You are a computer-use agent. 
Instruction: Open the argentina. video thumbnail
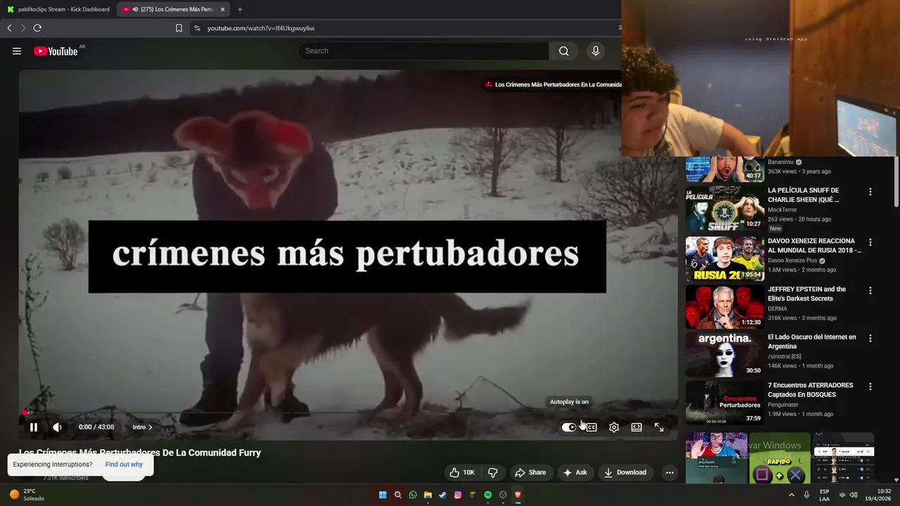point(725,355)
